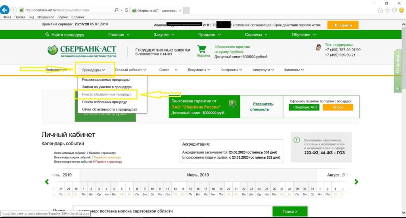The image size is (406, 218).
Task: Close the Сбербанк-АСТ browser tab
Action: coord(180,11)
